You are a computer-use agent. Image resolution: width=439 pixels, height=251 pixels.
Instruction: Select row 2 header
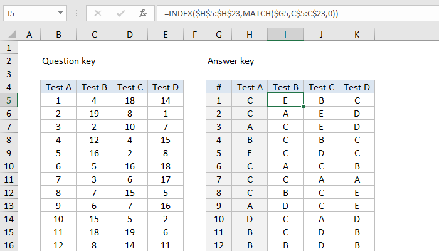coord(9,61)
